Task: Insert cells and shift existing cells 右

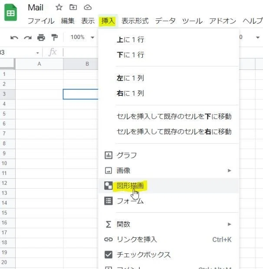Action: [169, 132]
